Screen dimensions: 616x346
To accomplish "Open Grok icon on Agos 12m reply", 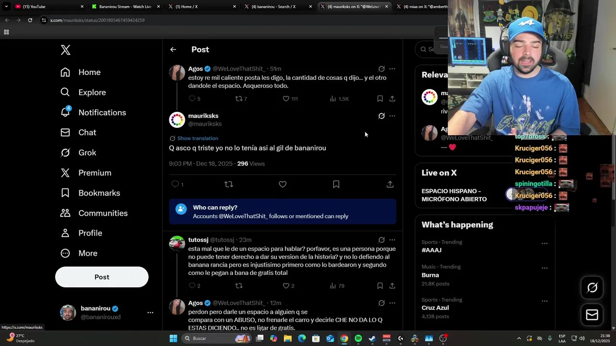I will (381, 303).
